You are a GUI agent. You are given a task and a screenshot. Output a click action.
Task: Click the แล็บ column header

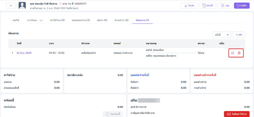coord(221,43)
